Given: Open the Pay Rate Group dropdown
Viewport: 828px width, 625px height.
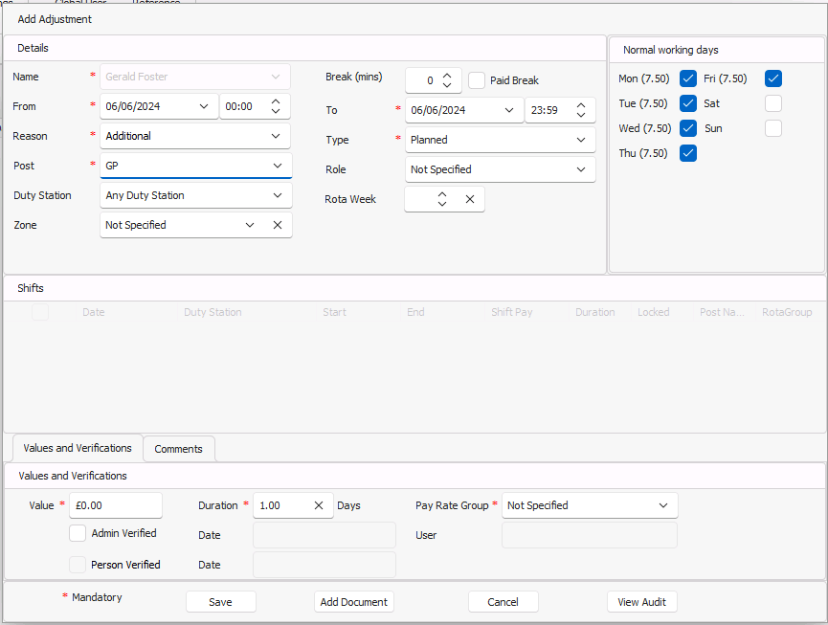Looking at the screenshot, I should point(665,504).
